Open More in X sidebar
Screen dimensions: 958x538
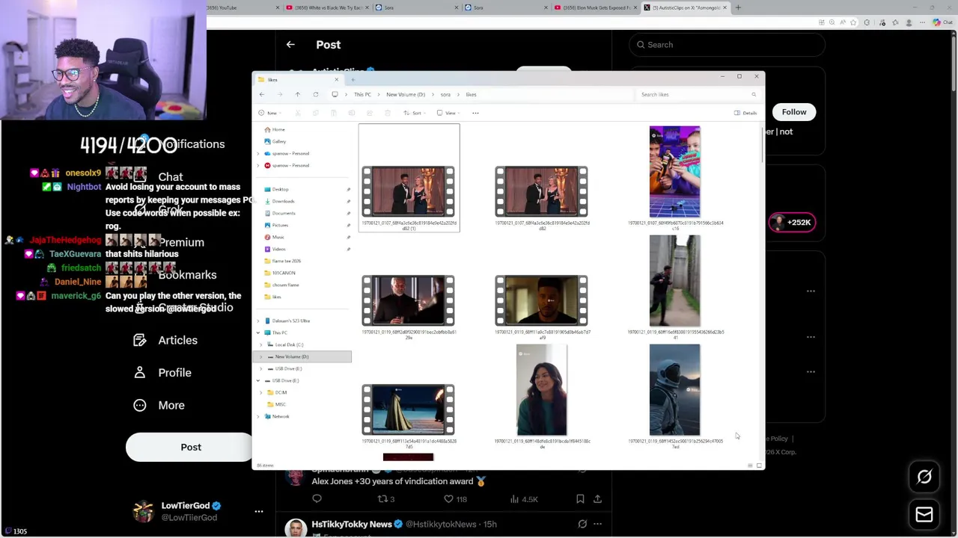point(159,405)
